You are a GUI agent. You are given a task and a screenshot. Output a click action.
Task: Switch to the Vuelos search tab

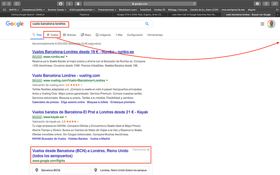[52, 35]
